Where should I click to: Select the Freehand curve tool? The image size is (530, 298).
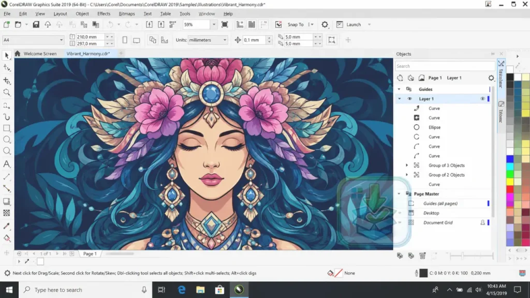click(x=7, y=106)
